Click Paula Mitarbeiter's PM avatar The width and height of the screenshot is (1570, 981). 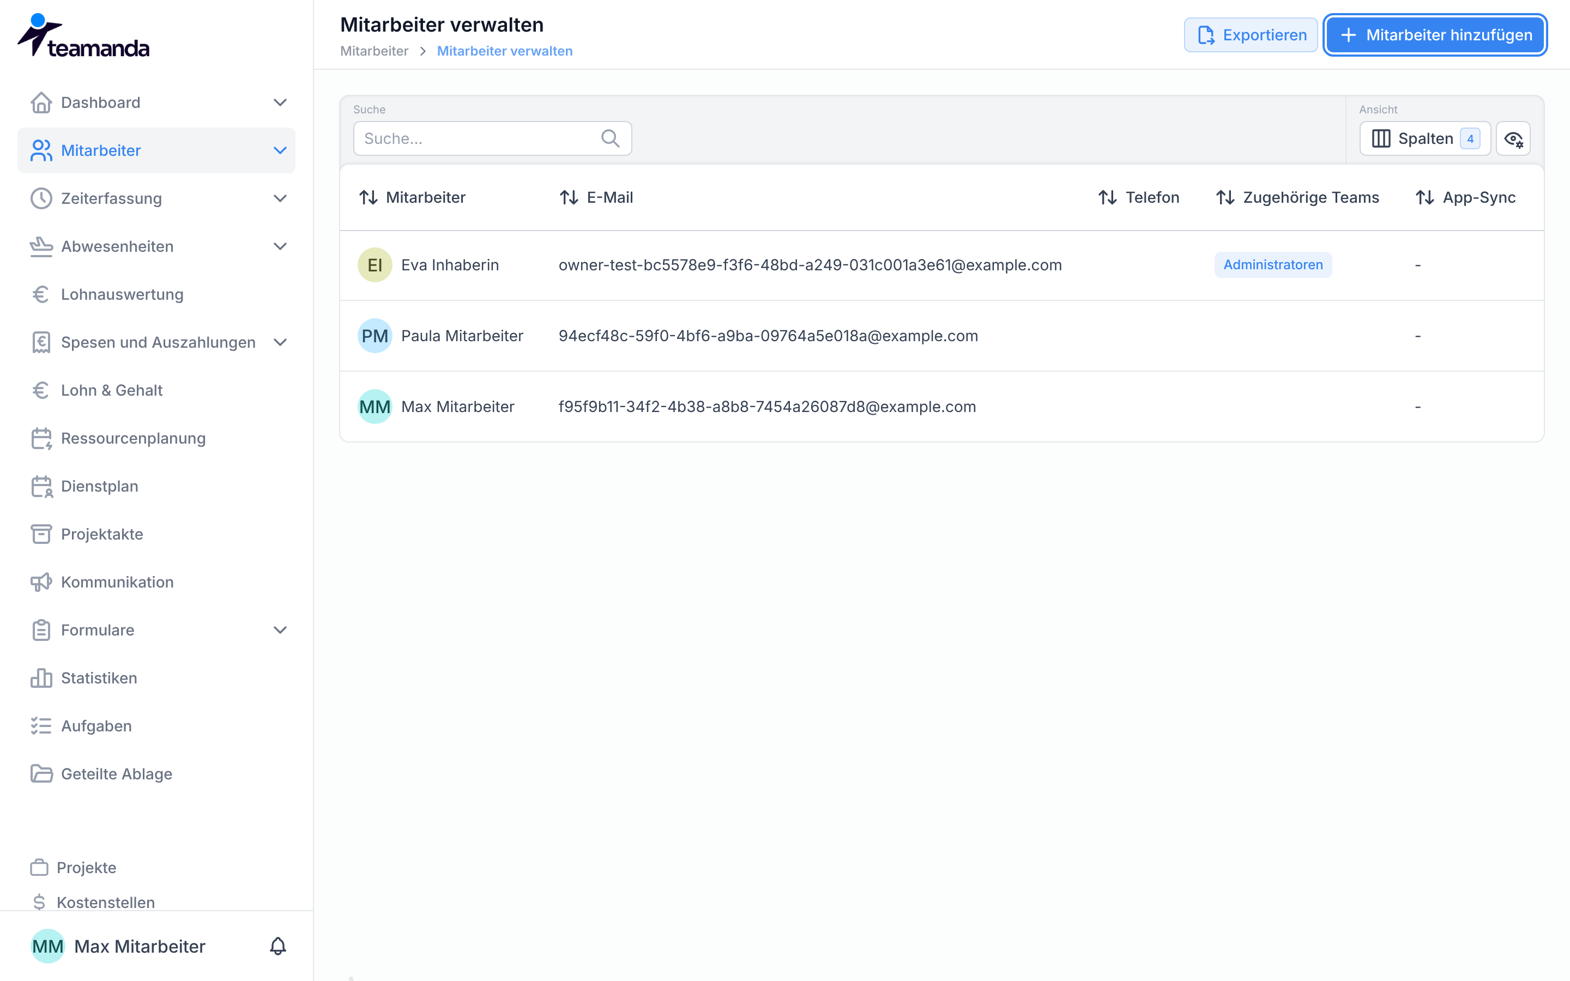coord(375,335)
